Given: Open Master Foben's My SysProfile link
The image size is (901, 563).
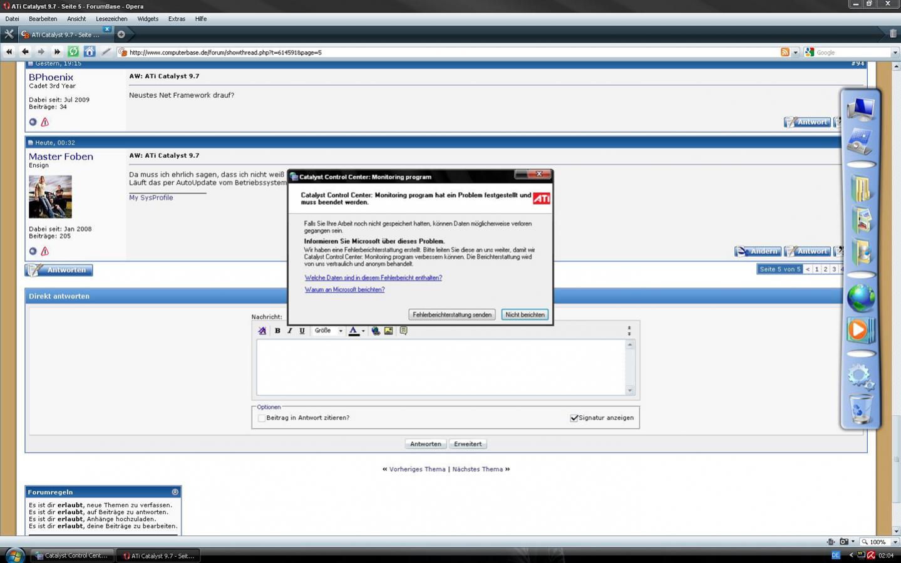Looking at the screenshot, I should [x=151, y=197].
